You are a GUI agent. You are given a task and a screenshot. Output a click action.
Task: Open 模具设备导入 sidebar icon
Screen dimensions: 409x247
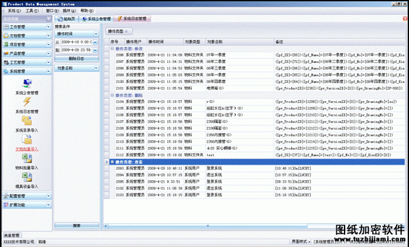[27, 177]
